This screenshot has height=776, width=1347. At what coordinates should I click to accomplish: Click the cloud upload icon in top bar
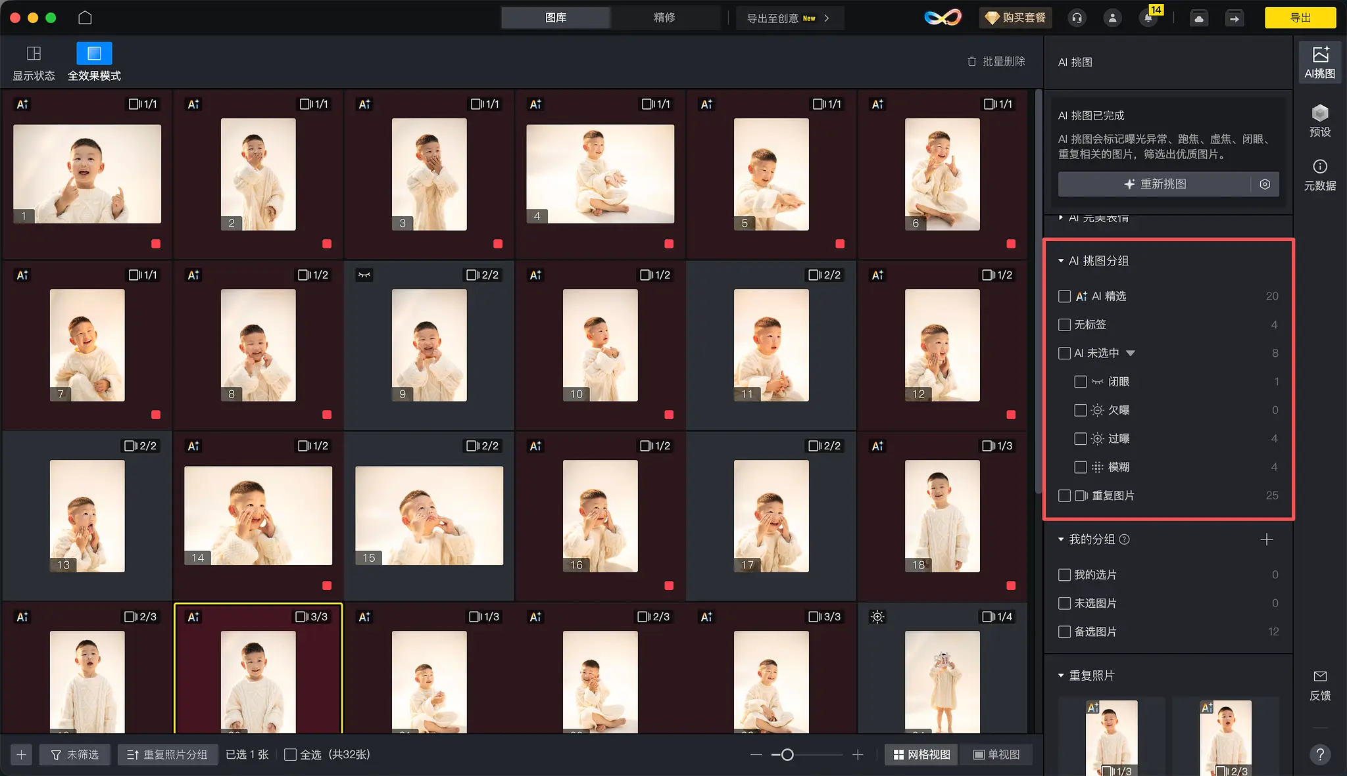pyautogui.click(x=1198, y=18)
